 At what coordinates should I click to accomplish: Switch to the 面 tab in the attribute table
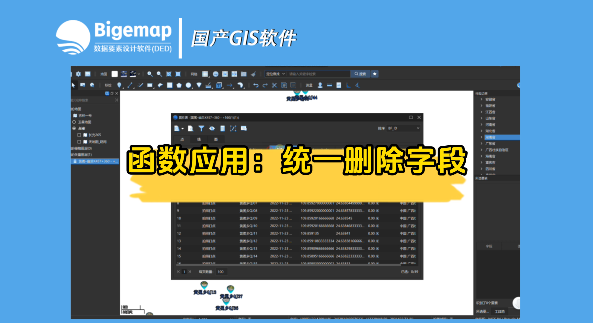pos(216,139)
